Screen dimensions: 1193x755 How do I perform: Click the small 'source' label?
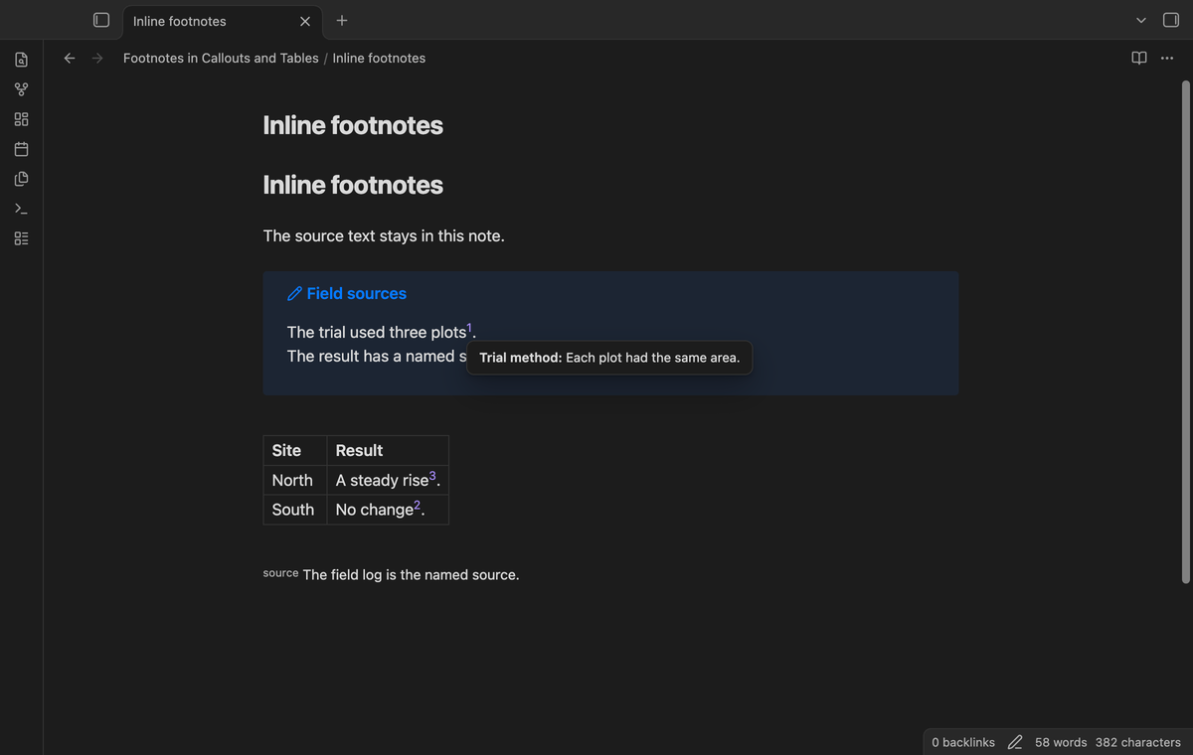click(280, 573)
